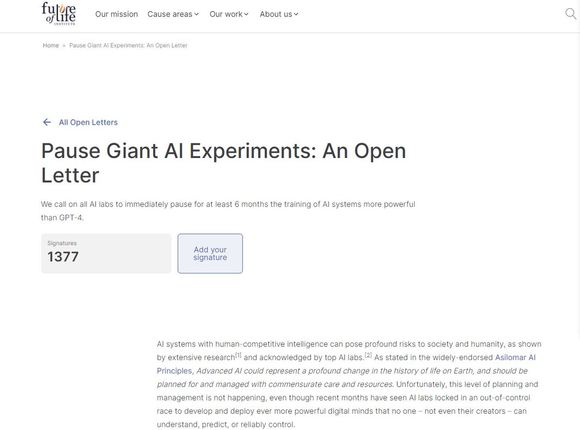This screenshot has height=430, width=580.
Task: Expand the Our work menu
Action: tap(229, 14)
